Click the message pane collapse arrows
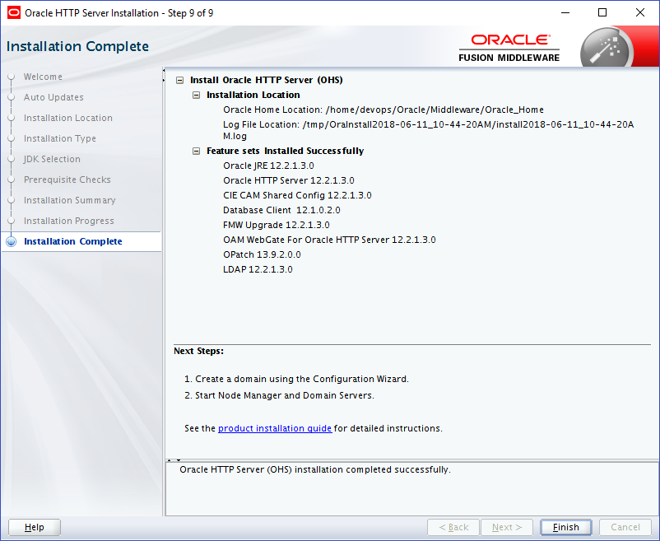Screen dimensions: 660x541 point(174,460)
